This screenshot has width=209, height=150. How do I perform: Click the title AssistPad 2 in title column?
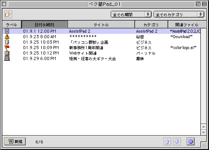[80, 31]
